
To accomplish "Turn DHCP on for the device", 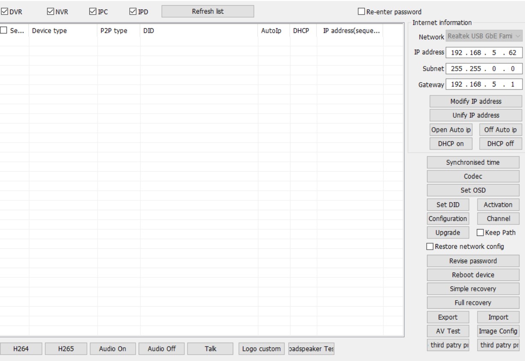I will pyautogui.click(x=451, y=144).
